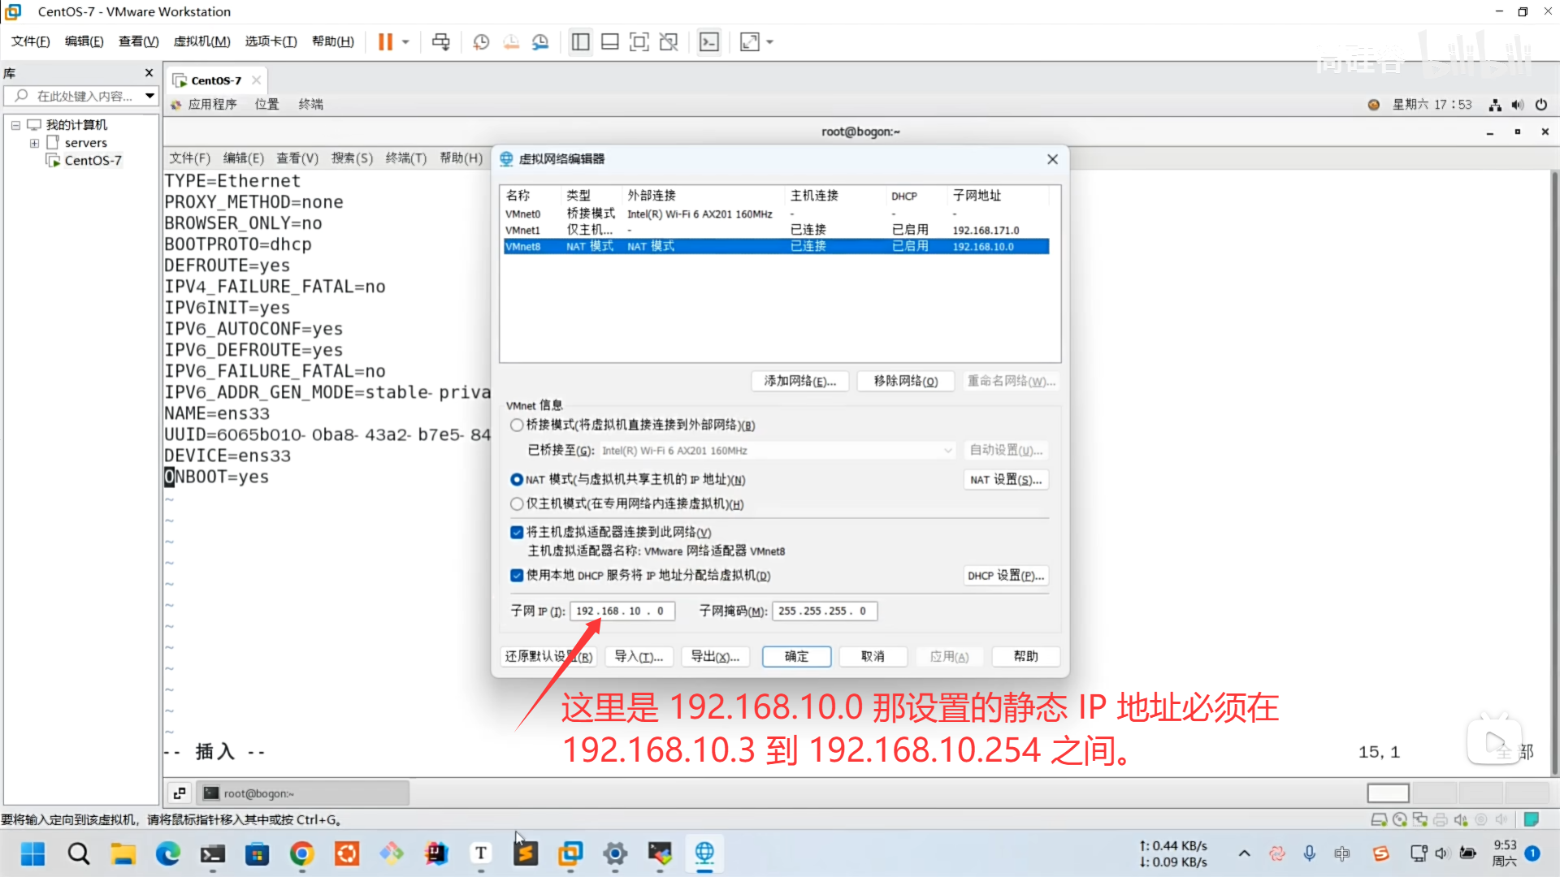Click the VMware pause virtual machine icon

pos(385,42)
